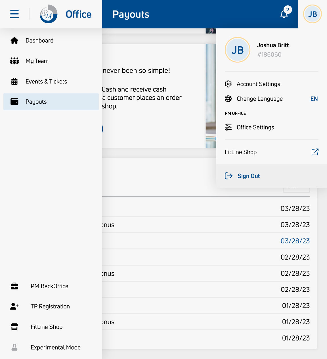Screen dimensions: 327x359
Task: Click FitLine Shop external link icon
Action: 315,152
